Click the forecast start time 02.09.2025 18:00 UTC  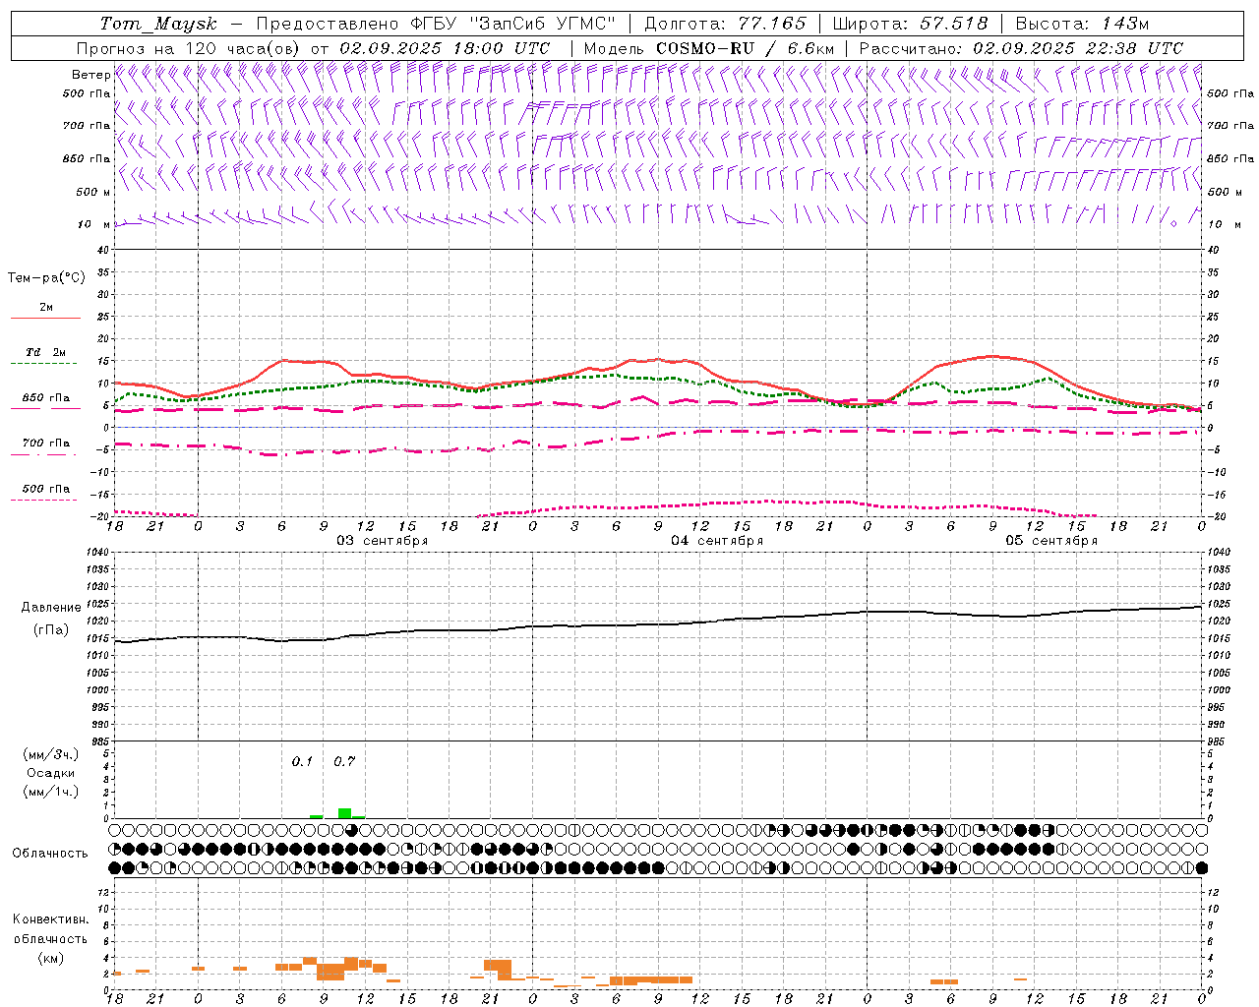445,48
